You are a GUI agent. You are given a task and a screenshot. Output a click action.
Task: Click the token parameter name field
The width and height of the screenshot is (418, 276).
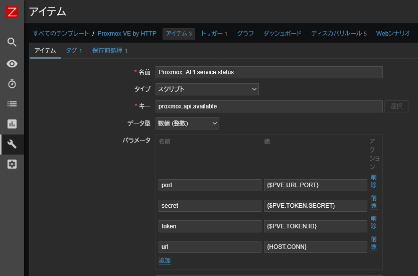210,226
